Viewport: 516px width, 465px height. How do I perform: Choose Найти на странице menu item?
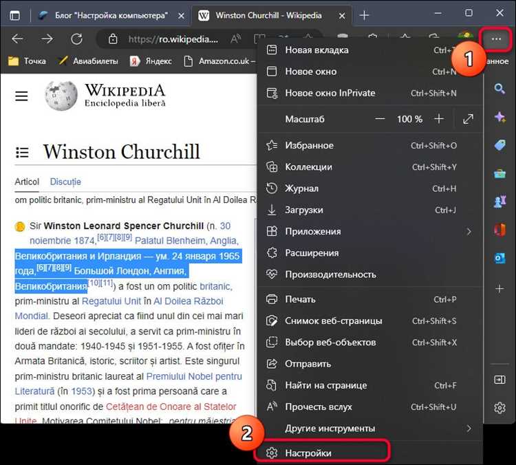point(370,385)
